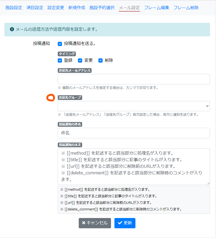
Task: Select the 設定変更 menu item
Action: tap(56, 8)
